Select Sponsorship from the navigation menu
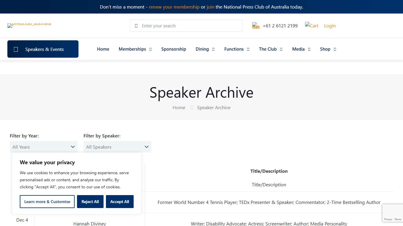The height and width of the screenshot is (226, 403). tap(174, 49)
